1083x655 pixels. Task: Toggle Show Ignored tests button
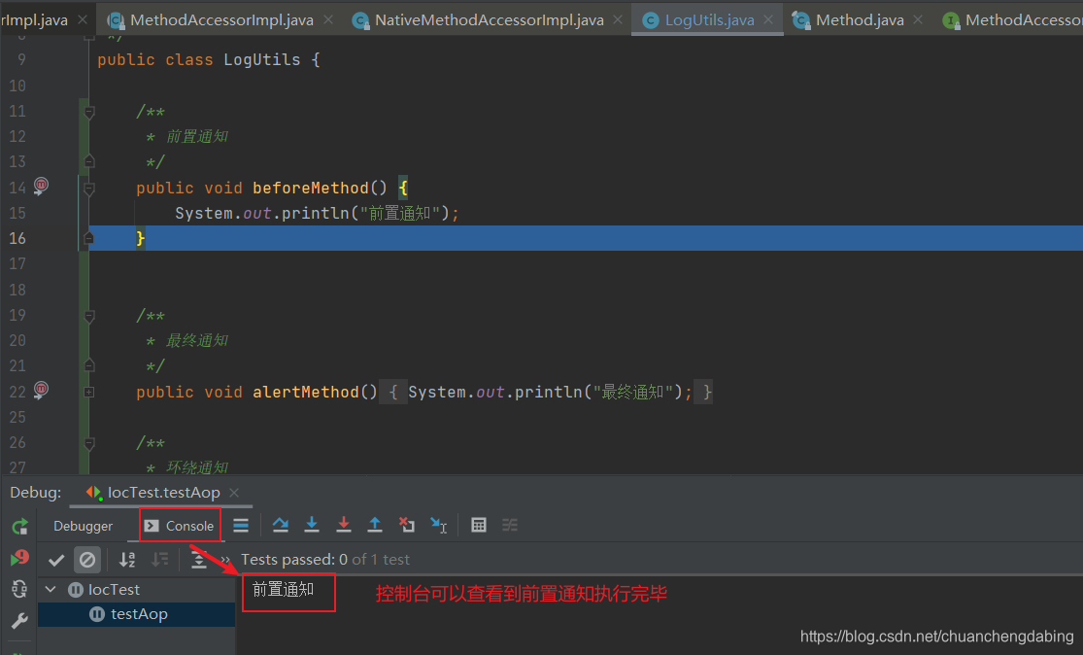pyautogui.click(x=87, y=560)
